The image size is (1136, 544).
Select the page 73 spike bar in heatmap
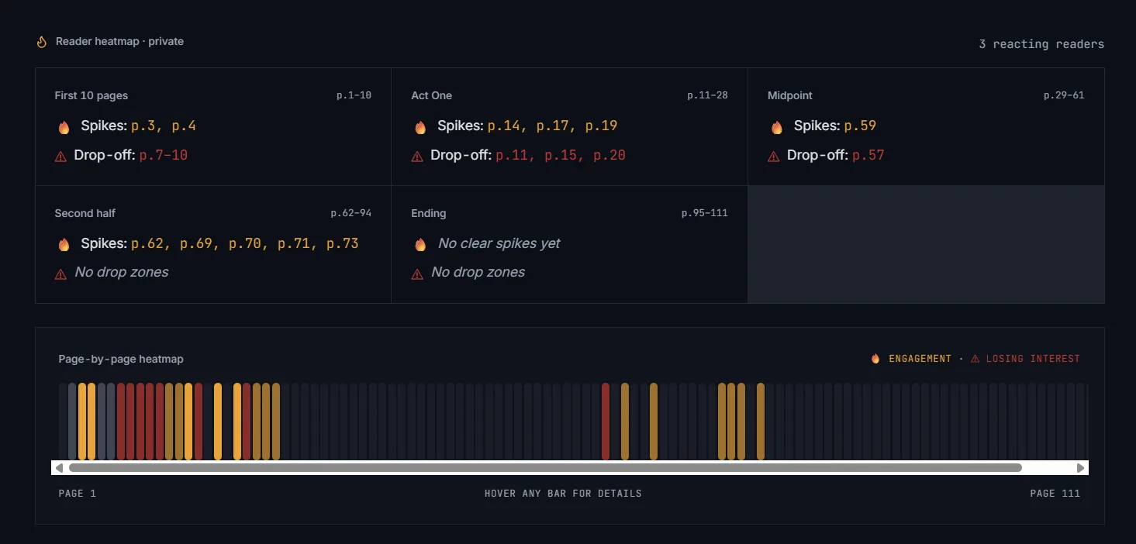(761, 421)
